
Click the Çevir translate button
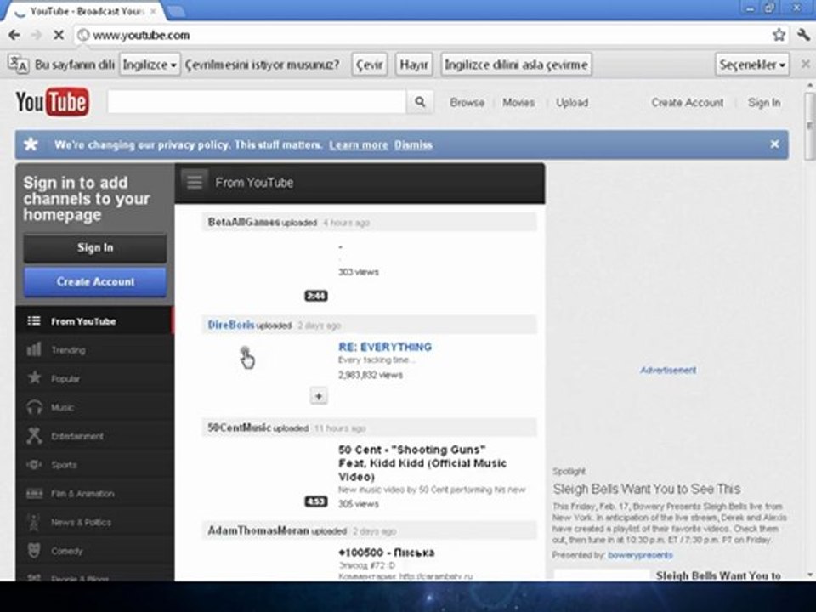click(x=369, y=65)
